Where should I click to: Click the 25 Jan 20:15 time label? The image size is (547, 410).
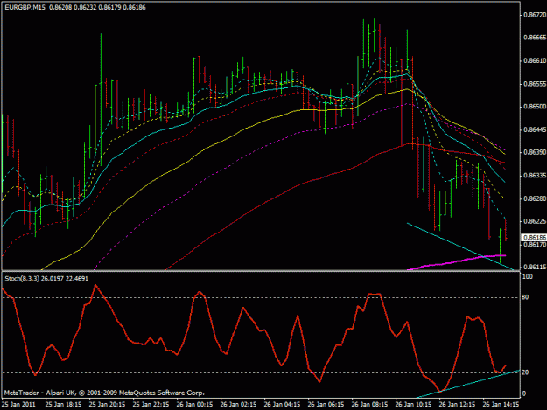pos(107,405)
